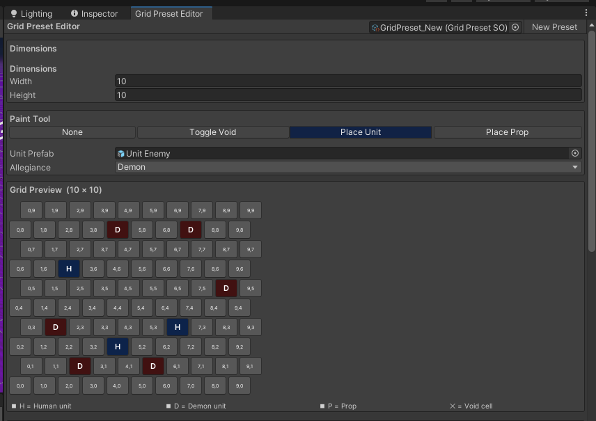Click grid cell 5,9
The width and height of the screenshot is (596, 421).
(153, 210)
